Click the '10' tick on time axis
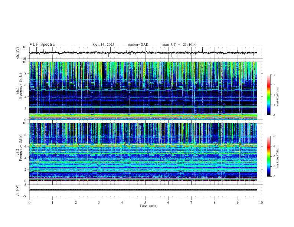 click(x=261, y=203)
